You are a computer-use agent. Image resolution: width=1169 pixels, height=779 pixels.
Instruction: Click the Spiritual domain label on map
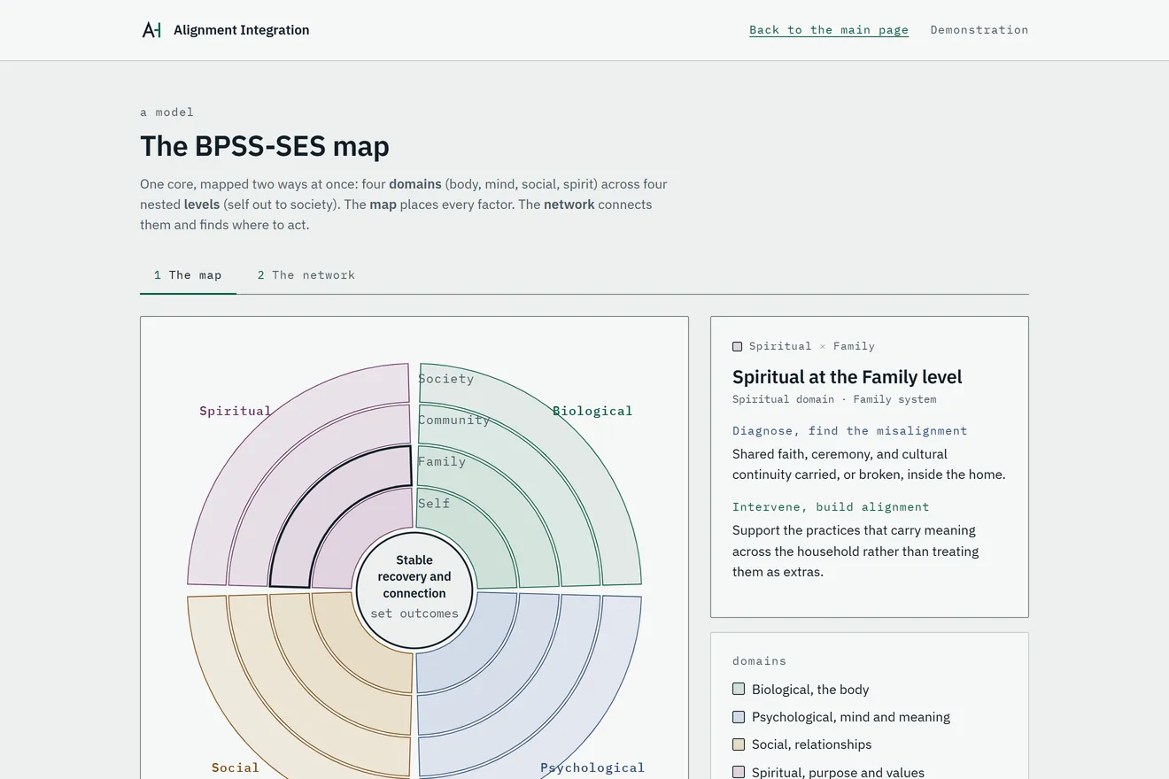(236, 411)
